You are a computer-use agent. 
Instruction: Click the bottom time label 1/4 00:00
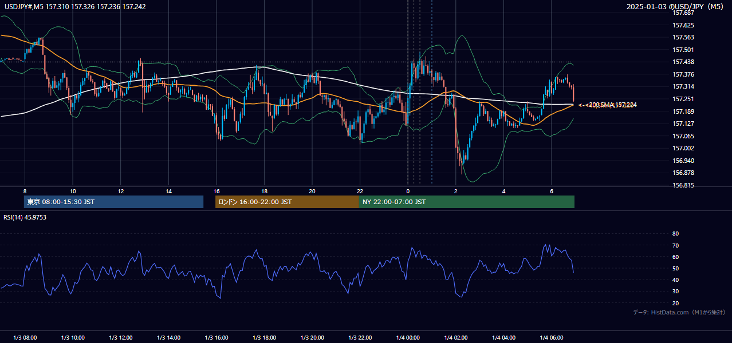click(408, 338)
